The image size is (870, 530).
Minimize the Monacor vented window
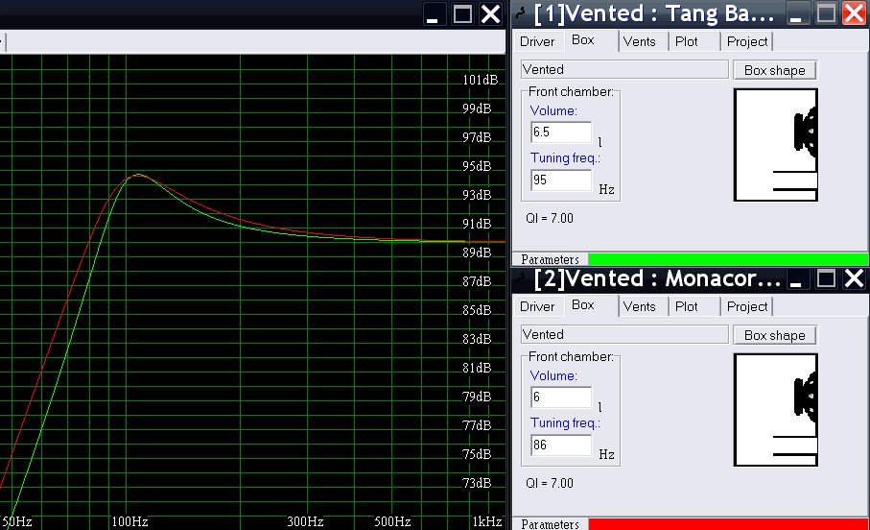796,278
